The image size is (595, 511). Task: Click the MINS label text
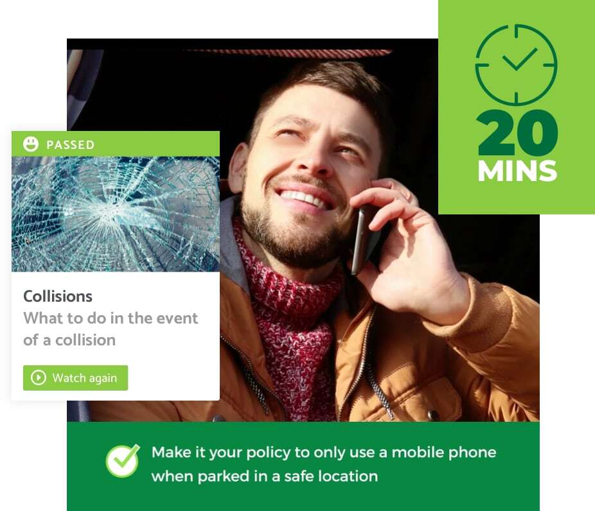point(517,171)
